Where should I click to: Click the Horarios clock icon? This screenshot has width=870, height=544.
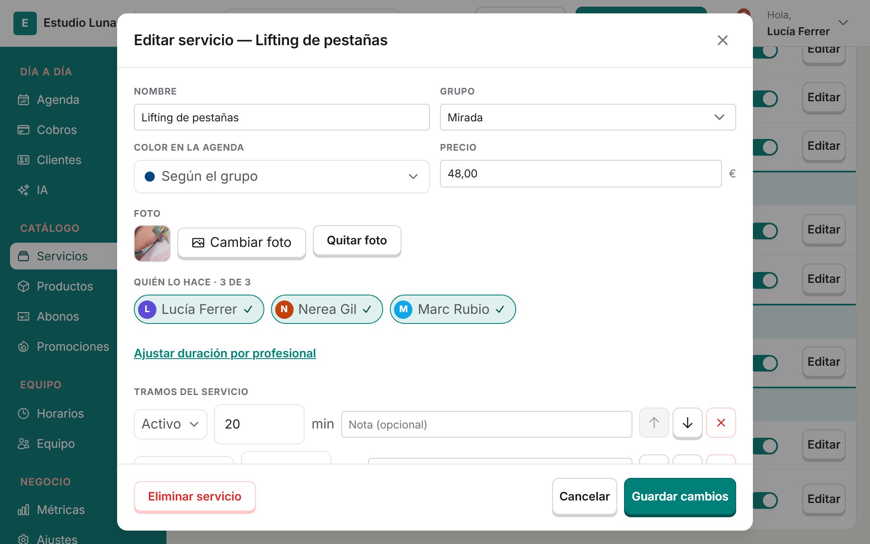tap(23, 413)
